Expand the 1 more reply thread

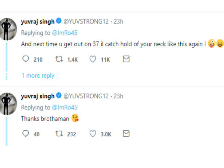coord(38,75)
